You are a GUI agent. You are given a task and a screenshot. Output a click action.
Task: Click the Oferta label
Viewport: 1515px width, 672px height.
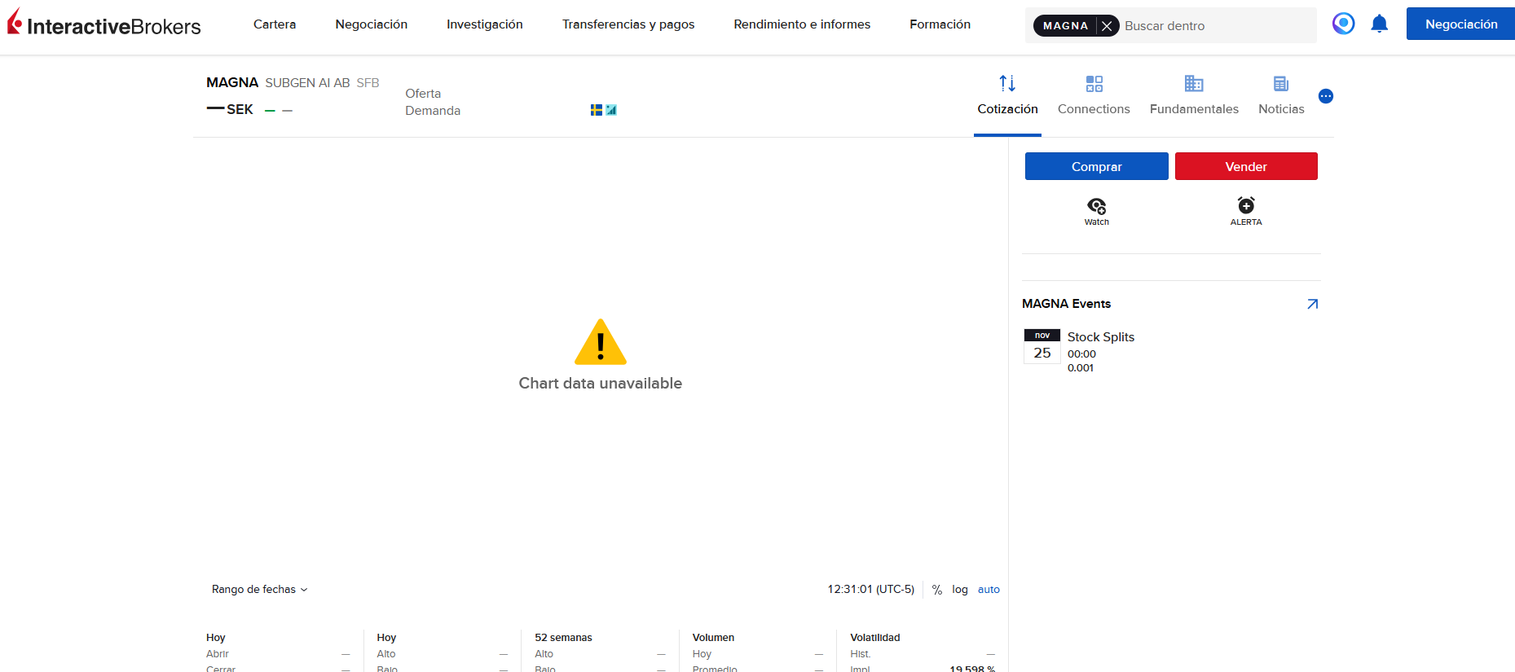pyautogui.click(x=423, y=94)
